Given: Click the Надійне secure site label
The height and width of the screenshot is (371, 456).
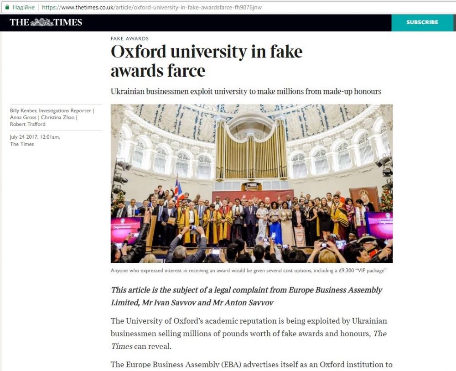Looking at the screenshot, I should pos(24,7).
